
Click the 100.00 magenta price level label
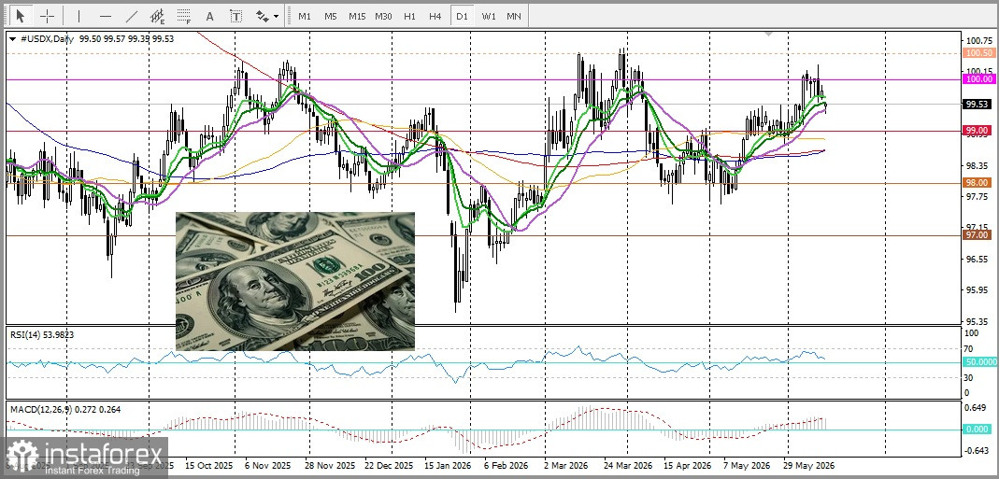(x=978, y=79)
